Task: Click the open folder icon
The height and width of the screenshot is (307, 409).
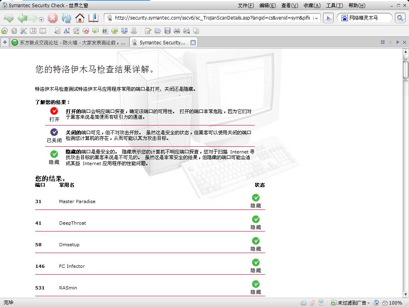Action: (157, 31)
